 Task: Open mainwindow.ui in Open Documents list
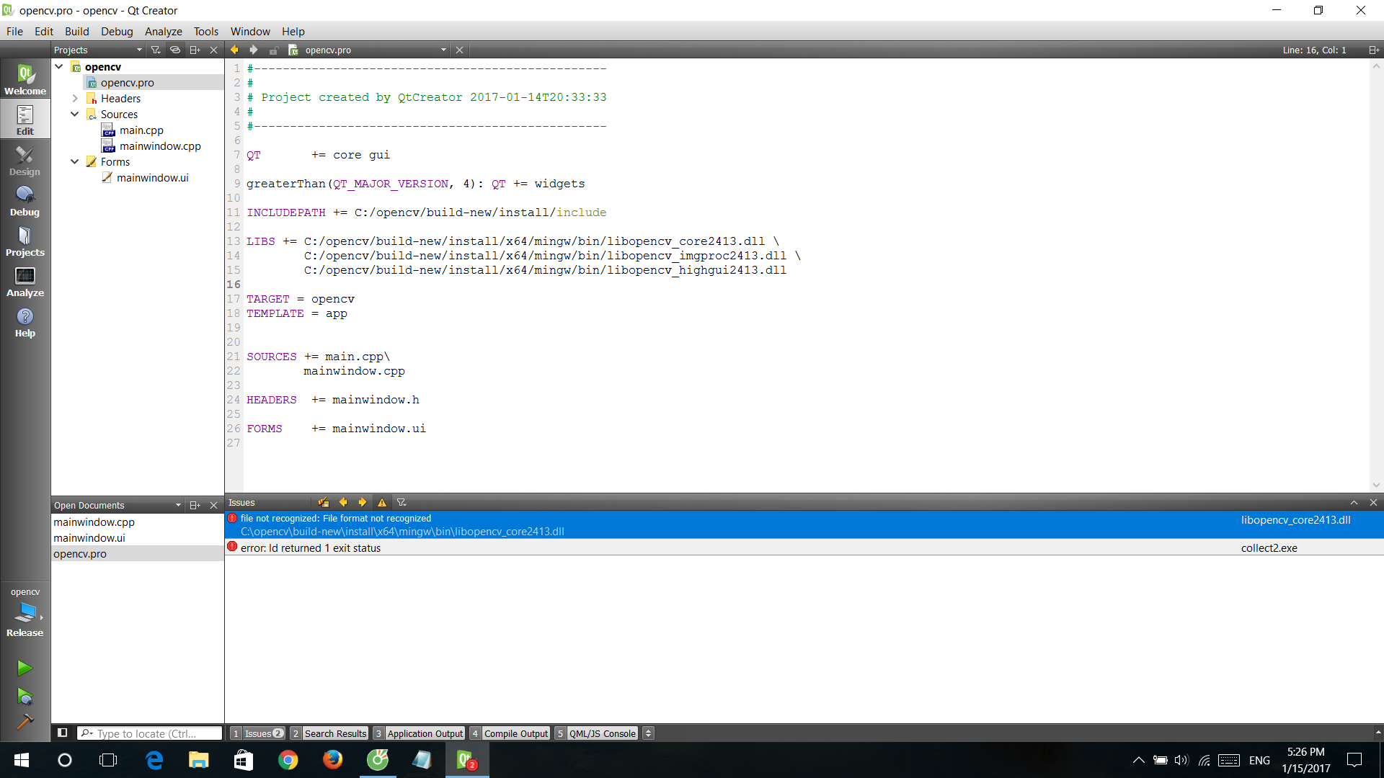click(89, 537)
